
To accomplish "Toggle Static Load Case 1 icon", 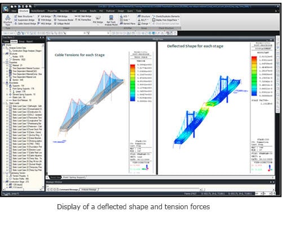I will click(11, 106).
